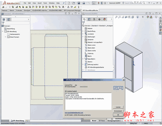Expand the SPI-Abwicklung tree node
The width and height of the screenshot is (162, 126).
(2, 31)
